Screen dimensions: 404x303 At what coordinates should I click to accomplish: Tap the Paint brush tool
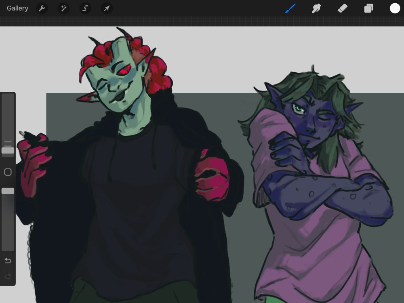pos(290,8)
